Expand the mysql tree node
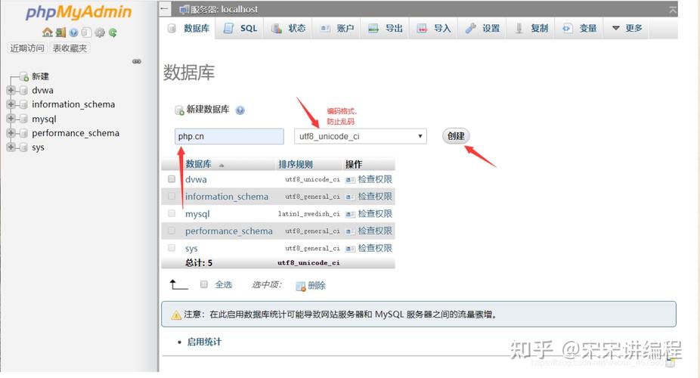 coord(11,119)
